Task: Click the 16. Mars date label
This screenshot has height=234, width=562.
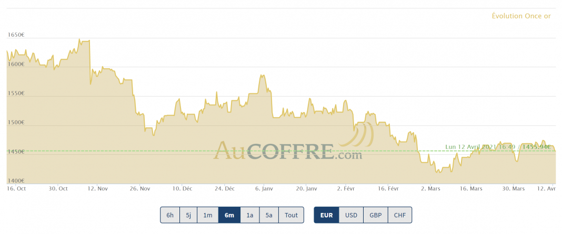Action: pyautogui.click(x=471, y=188)
